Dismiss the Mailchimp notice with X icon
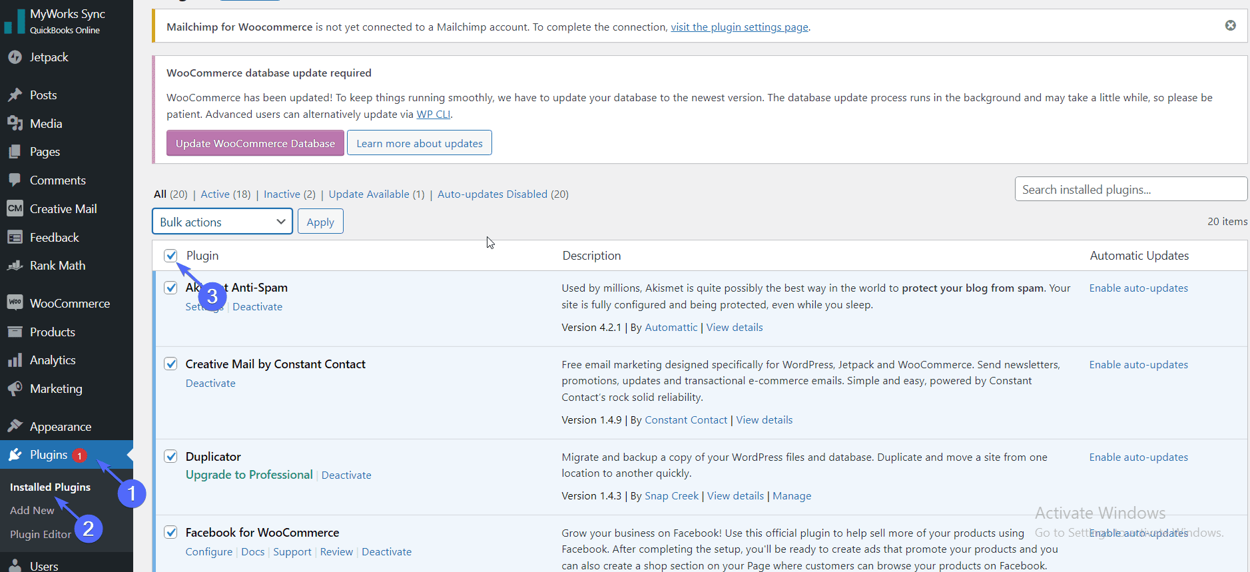1250x572 pixels. (x=1230, y=25)
